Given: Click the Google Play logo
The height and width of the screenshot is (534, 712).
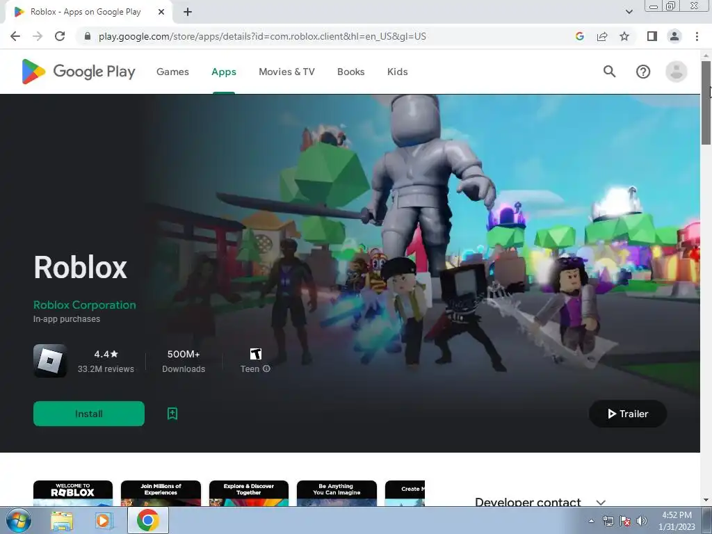Looking at the screenshot, I should tap(78, 72).
